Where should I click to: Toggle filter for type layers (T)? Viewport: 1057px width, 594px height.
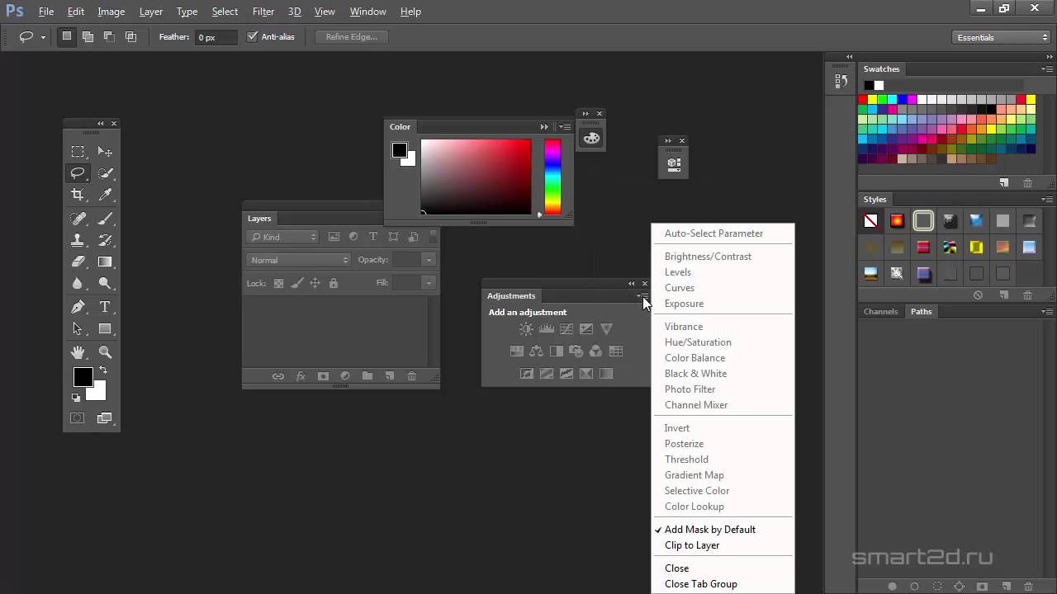point(373,237)
